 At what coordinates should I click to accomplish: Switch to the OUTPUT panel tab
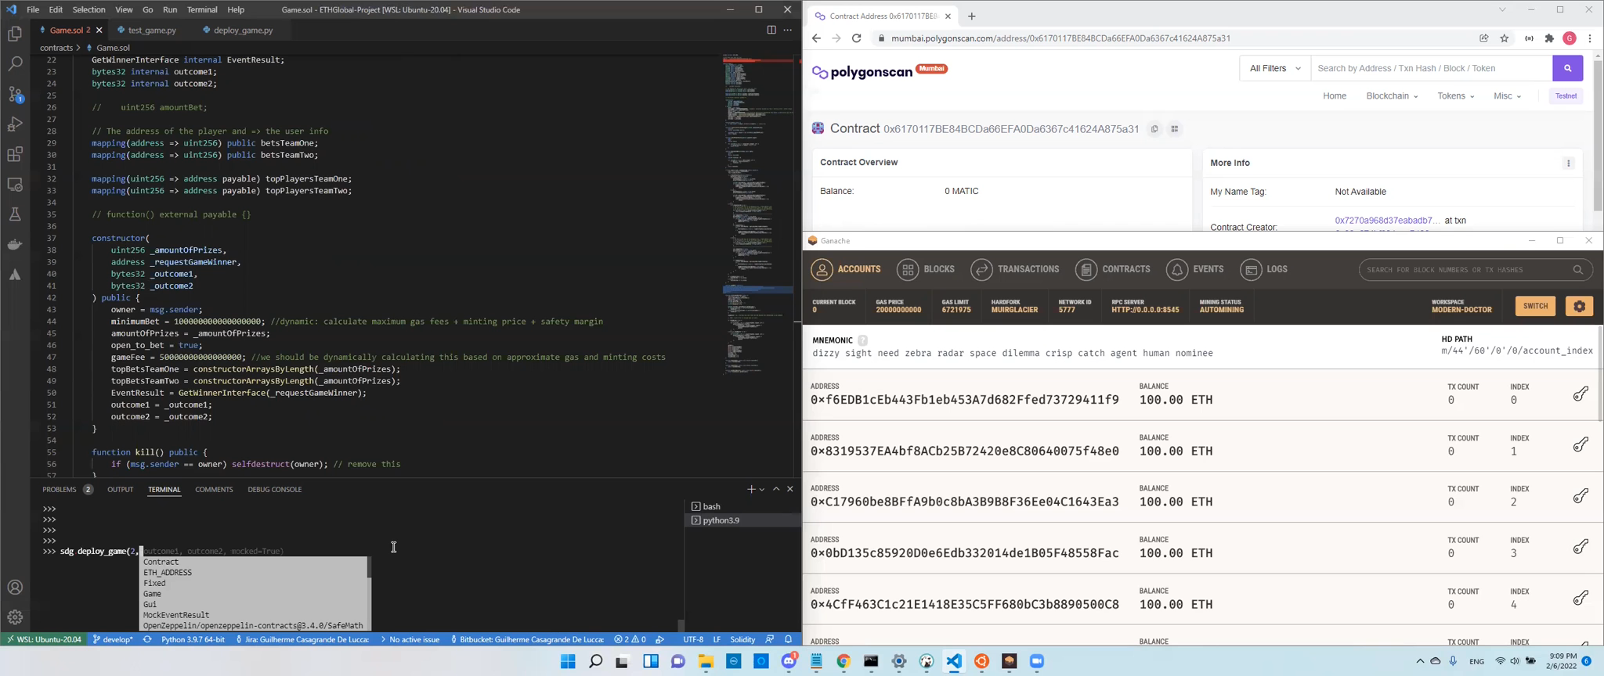click(x=121, y=490)
